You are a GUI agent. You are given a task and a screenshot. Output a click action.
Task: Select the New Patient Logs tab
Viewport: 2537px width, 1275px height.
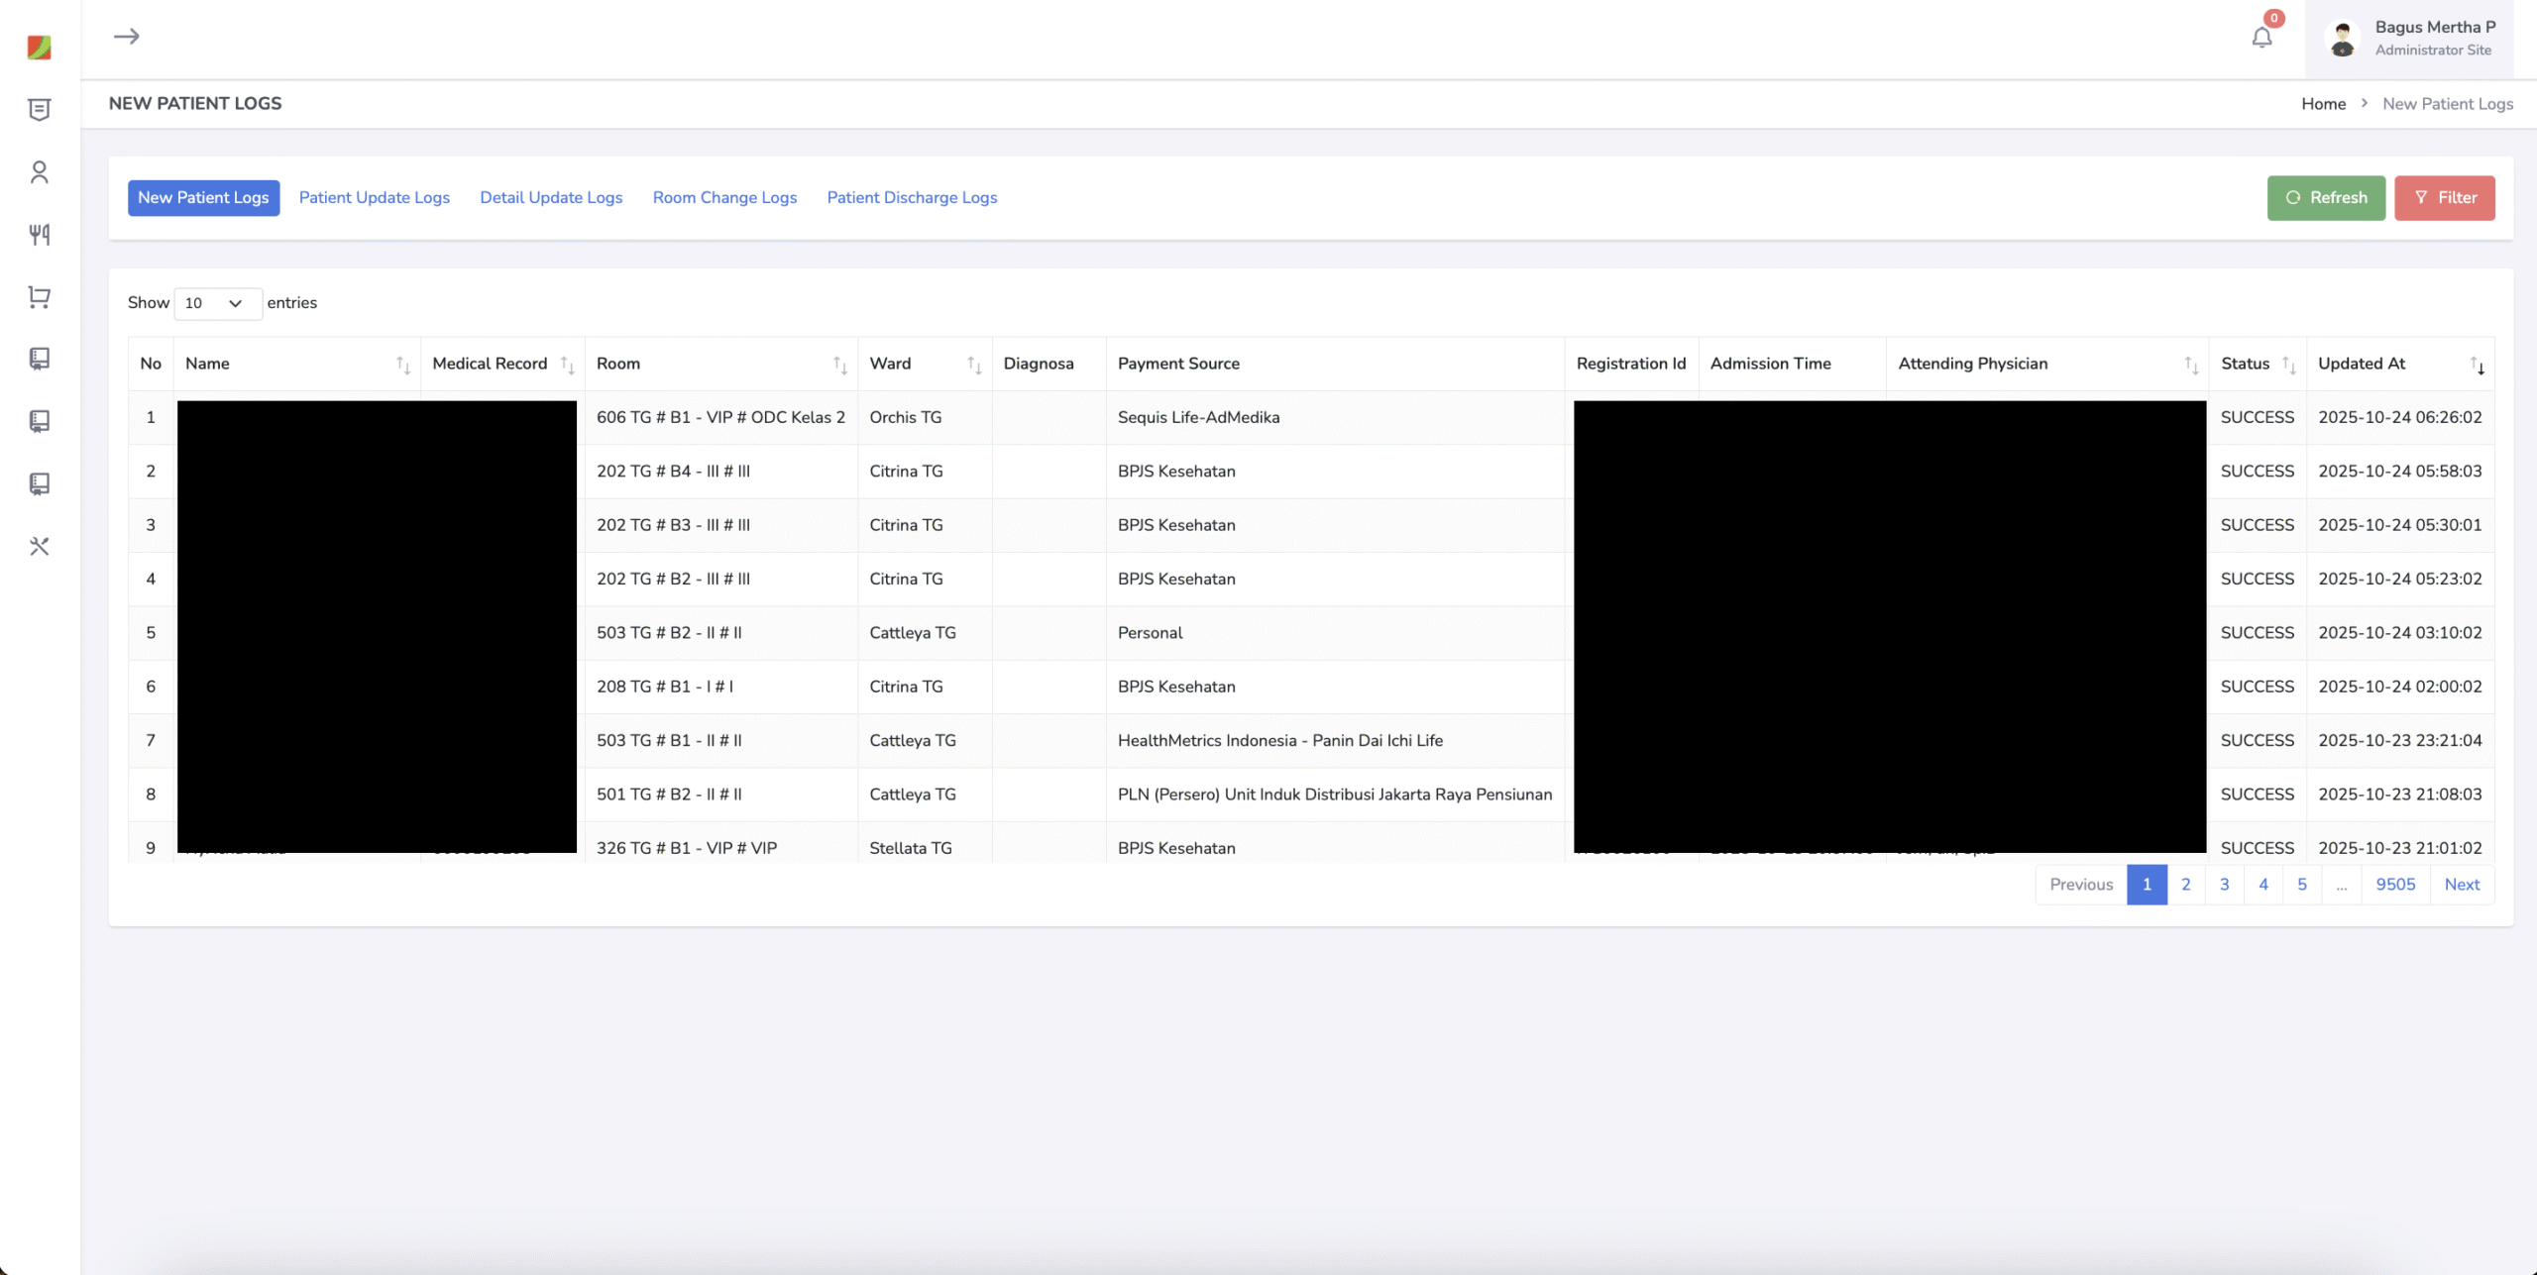tap(203, 197)
